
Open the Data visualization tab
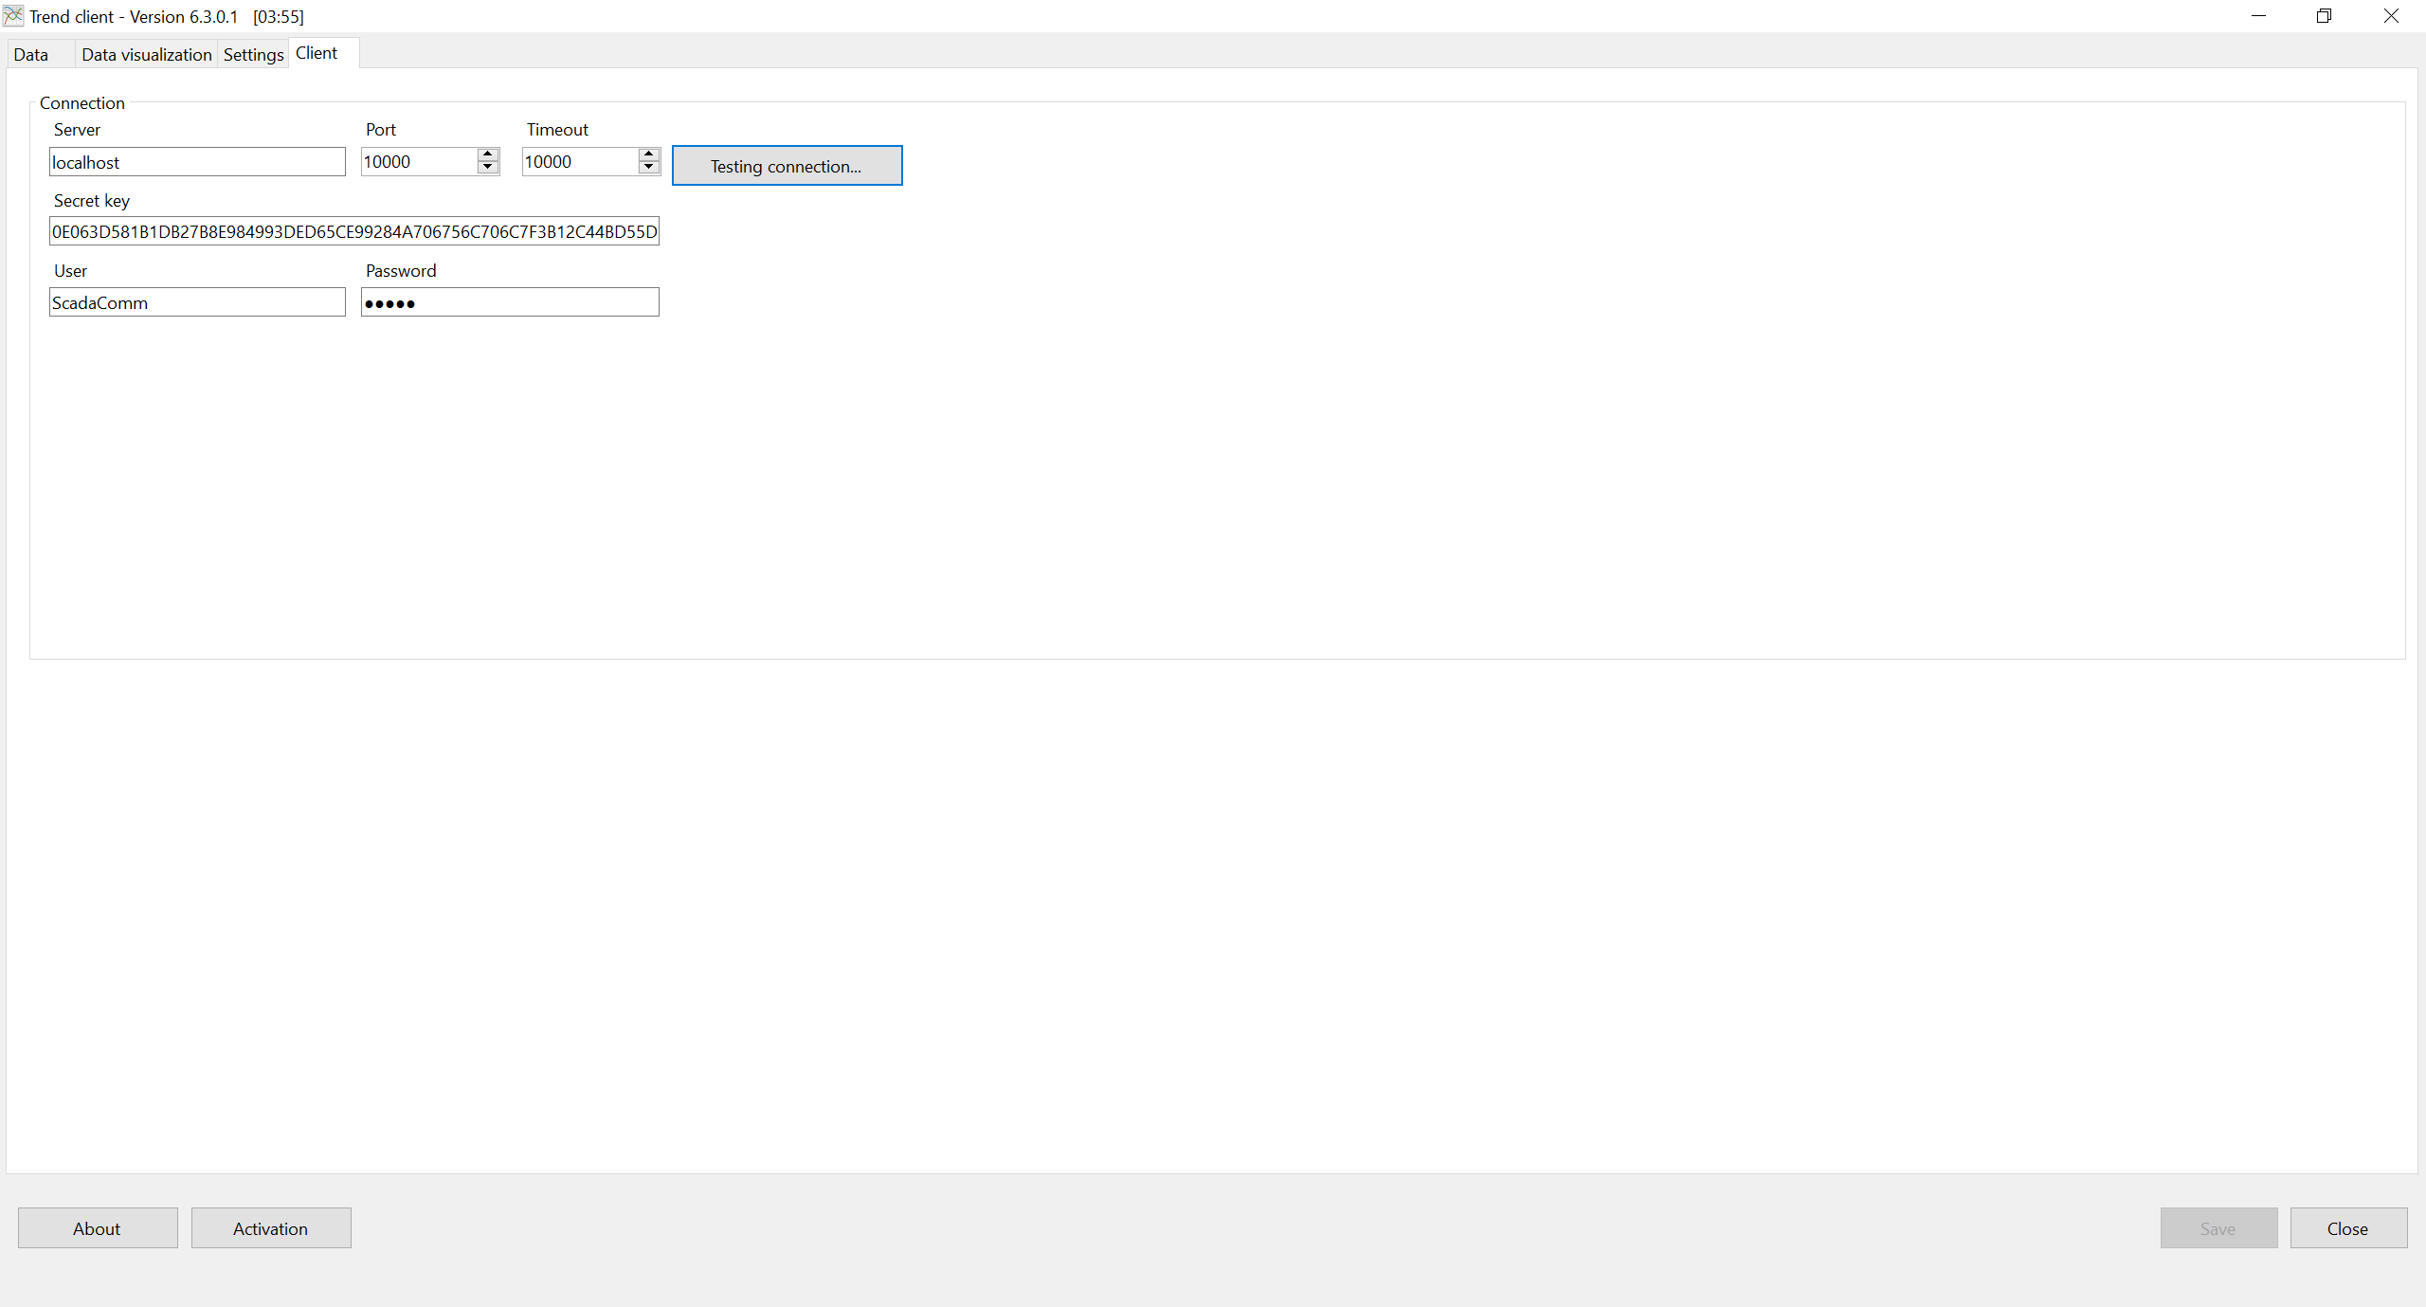pyautogui.click(x=147, y=55)
